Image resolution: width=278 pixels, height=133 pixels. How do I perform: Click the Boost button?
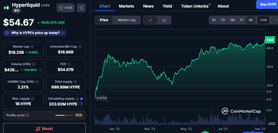point(44,128)
